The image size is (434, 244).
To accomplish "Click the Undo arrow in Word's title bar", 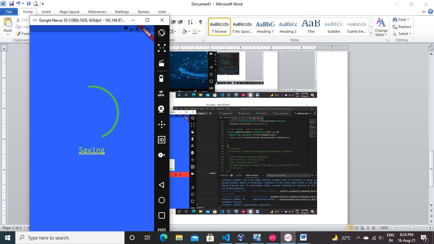I will tap(18, 4).
